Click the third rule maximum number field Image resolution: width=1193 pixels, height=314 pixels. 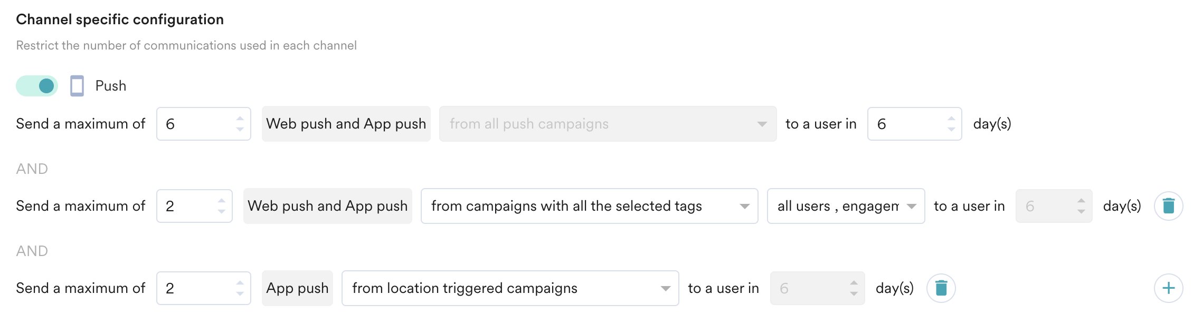(195, 288)
